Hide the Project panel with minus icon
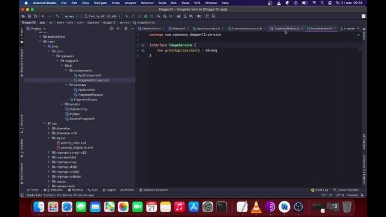This screenshot has width=386, height=217. coord(132,28)
